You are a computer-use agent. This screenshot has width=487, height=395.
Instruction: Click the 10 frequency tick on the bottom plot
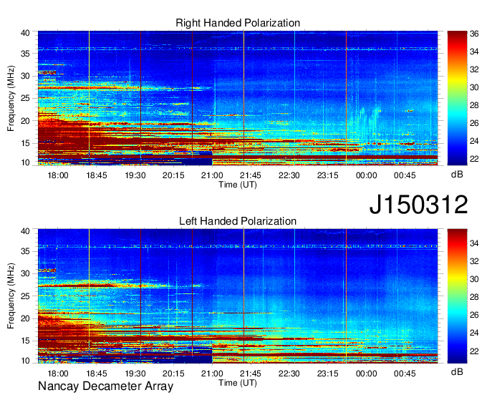tap(25, 361)
